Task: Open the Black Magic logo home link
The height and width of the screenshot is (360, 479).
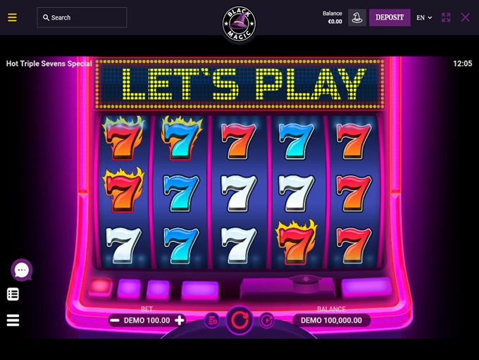Action: 239,23
